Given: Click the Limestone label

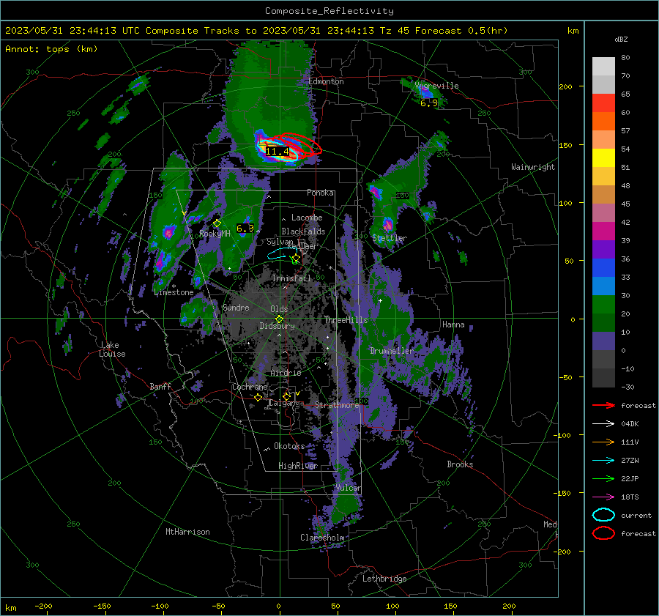Looking at the screenshot, I should pyautogui.click(x=174, y=292).
